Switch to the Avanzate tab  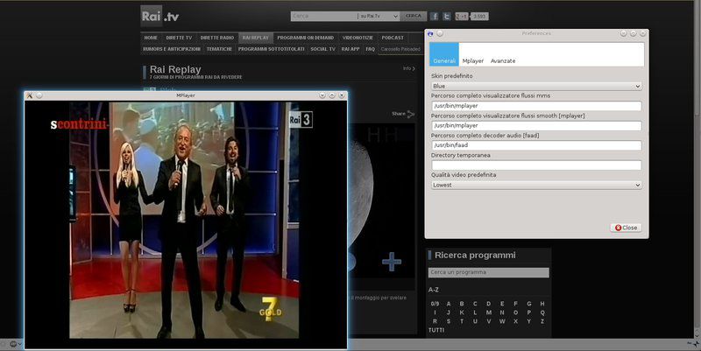coord(503,60)
